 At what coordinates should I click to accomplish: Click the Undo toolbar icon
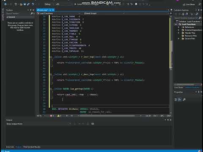(x=33, y=4)
